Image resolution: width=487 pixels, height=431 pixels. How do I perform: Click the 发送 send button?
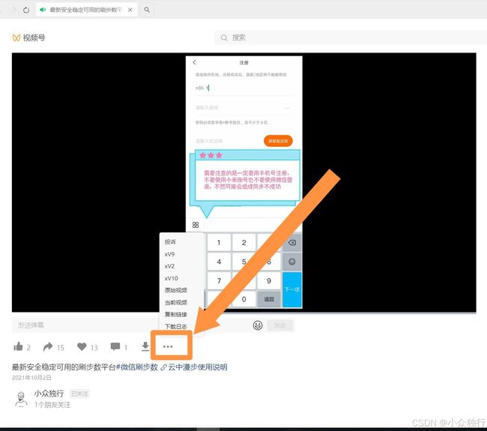pyautogui.click(x=280, y=325)
